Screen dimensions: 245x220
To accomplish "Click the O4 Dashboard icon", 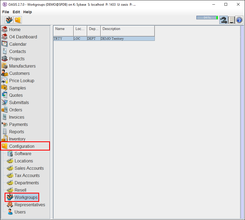I will pyautogui.click(x=5, y=37).
